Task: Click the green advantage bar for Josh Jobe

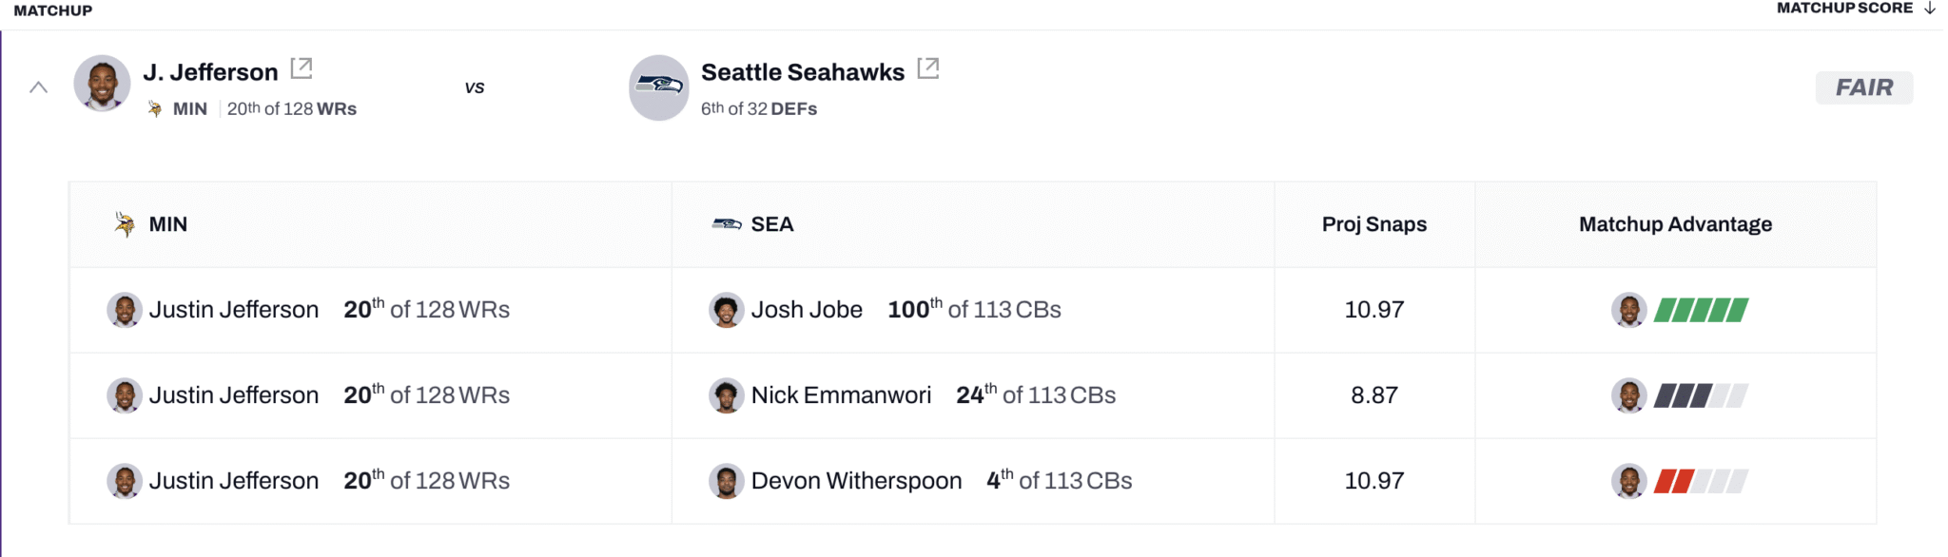Action: click(1702, 310)
